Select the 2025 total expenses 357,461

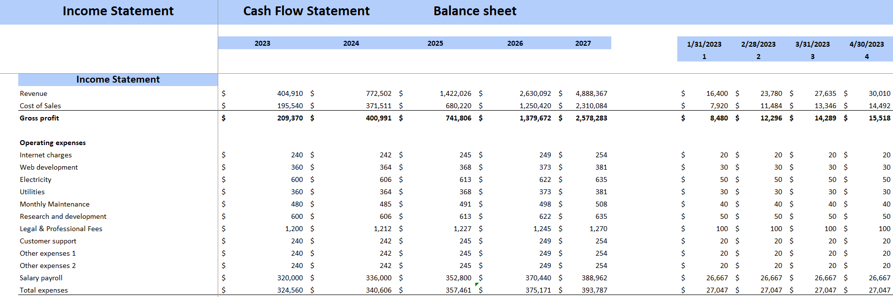pyautogui.click(x=459, y=290)
